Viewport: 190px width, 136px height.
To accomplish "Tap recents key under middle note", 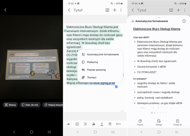I will pyautogui.click(x=113, y=132).
